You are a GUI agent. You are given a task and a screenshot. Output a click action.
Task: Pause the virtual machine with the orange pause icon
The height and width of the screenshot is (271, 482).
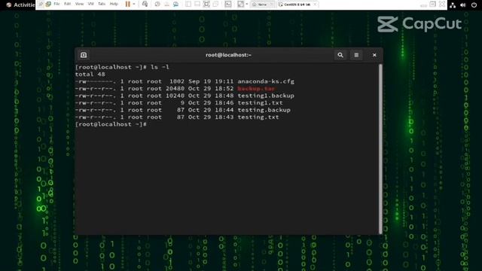128,4
